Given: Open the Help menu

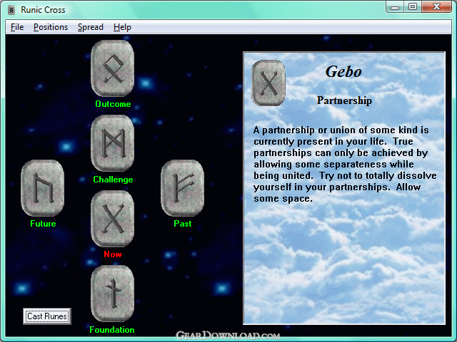Looking at the screenshot, I should click(122, 27).
